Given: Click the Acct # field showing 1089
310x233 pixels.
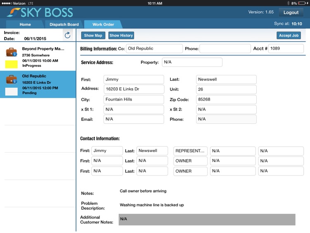Looking at the screenshot, I should point(286,49).
